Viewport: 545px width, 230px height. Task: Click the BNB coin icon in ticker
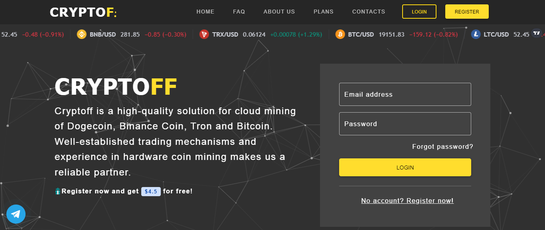point(81,34)
